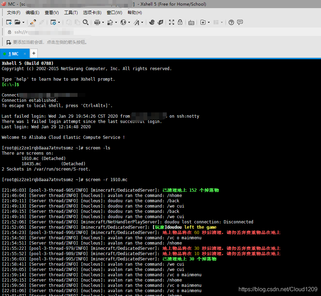
Task: Open the virtual keyboard icon
Action: [191, 22]
